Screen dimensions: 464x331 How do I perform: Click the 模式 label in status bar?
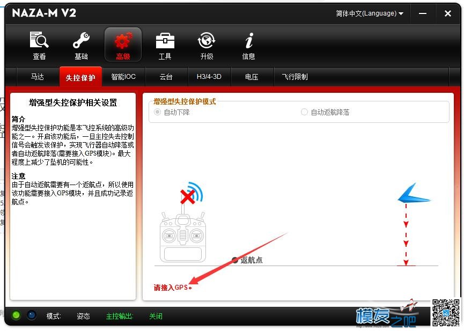click(x=54, y=316)
